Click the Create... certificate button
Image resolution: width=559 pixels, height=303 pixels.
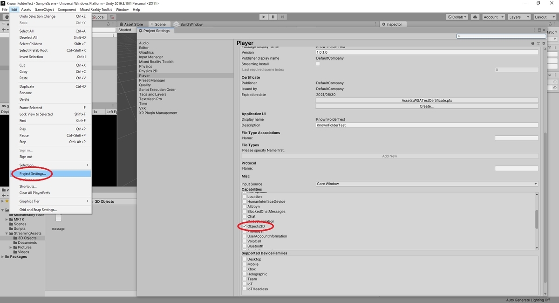(427, 106)
